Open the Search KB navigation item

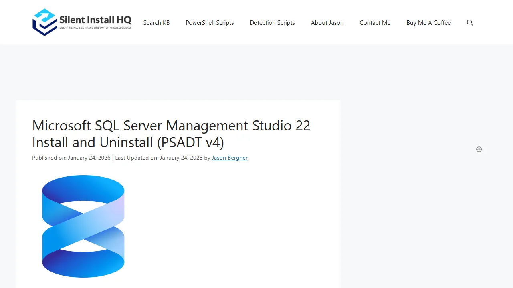(x=156, y=23)
